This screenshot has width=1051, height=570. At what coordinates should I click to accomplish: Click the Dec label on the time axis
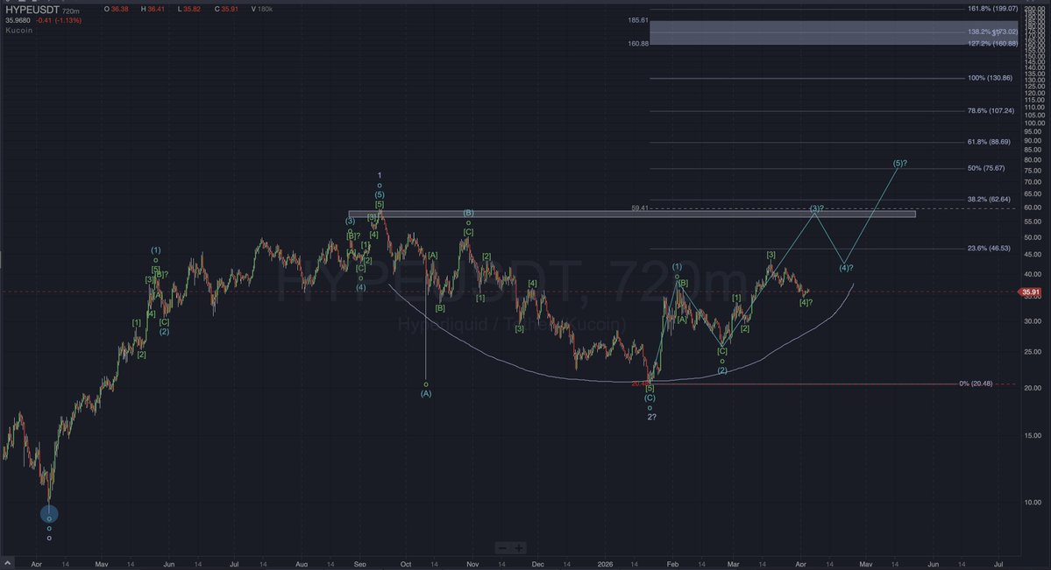[x=537, y=565]
